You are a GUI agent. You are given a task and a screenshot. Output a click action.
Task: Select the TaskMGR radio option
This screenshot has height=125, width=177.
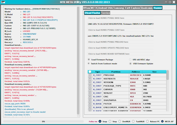(133, 121)
